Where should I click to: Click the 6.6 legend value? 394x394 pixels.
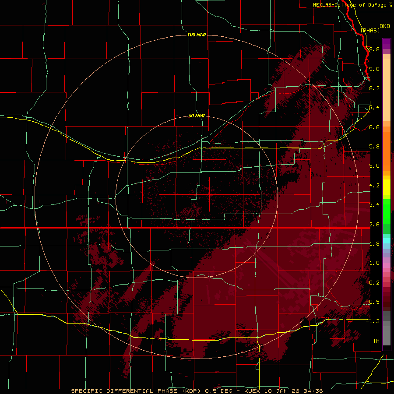374,127
